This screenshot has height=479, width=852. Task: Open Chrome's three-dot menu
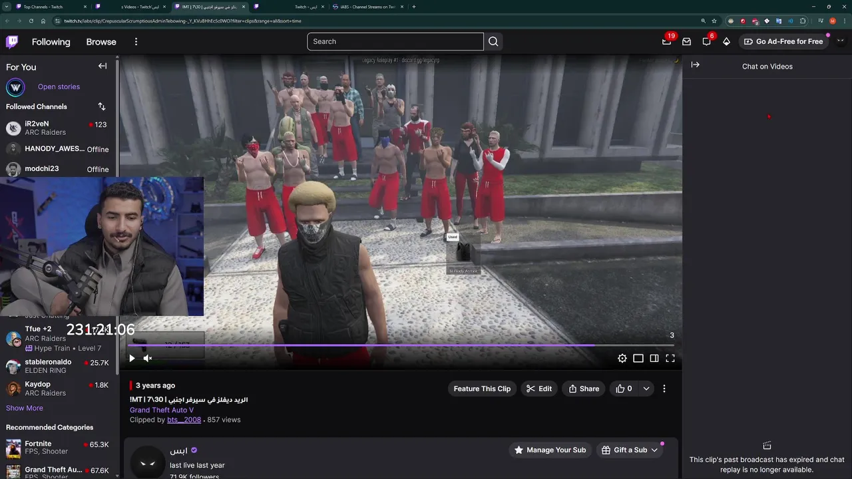click(x=845, y=21)
